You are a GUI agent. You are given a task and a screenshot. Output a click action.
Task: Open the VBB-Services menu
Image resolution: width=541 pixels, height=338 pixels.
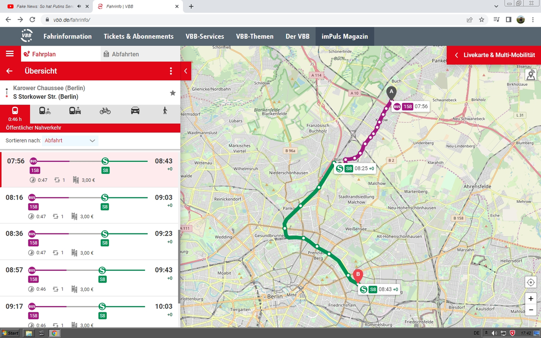205,37
